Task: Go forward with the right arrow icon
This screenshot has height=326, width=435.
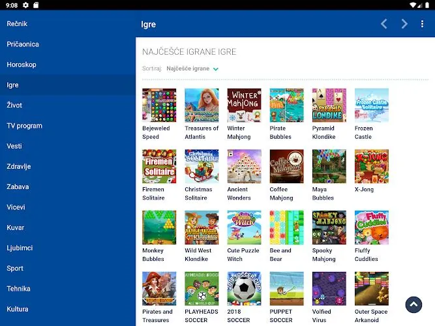Action: (404, 24)
